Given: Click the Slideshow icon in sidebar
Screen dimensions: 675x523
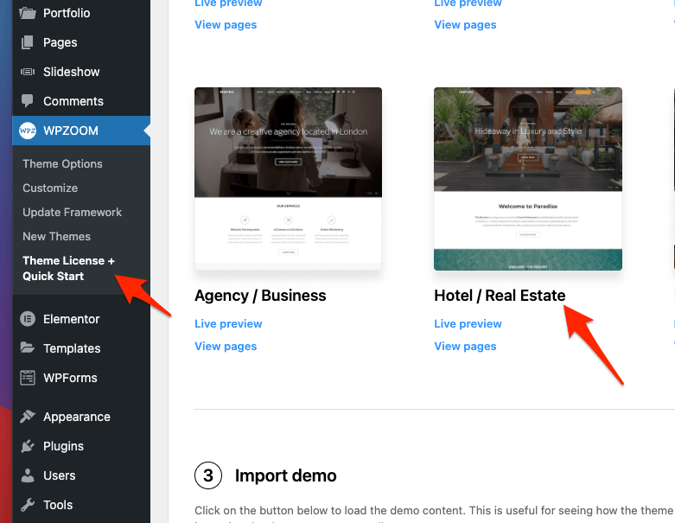Looking at the screenshot, I should point(28,72).
